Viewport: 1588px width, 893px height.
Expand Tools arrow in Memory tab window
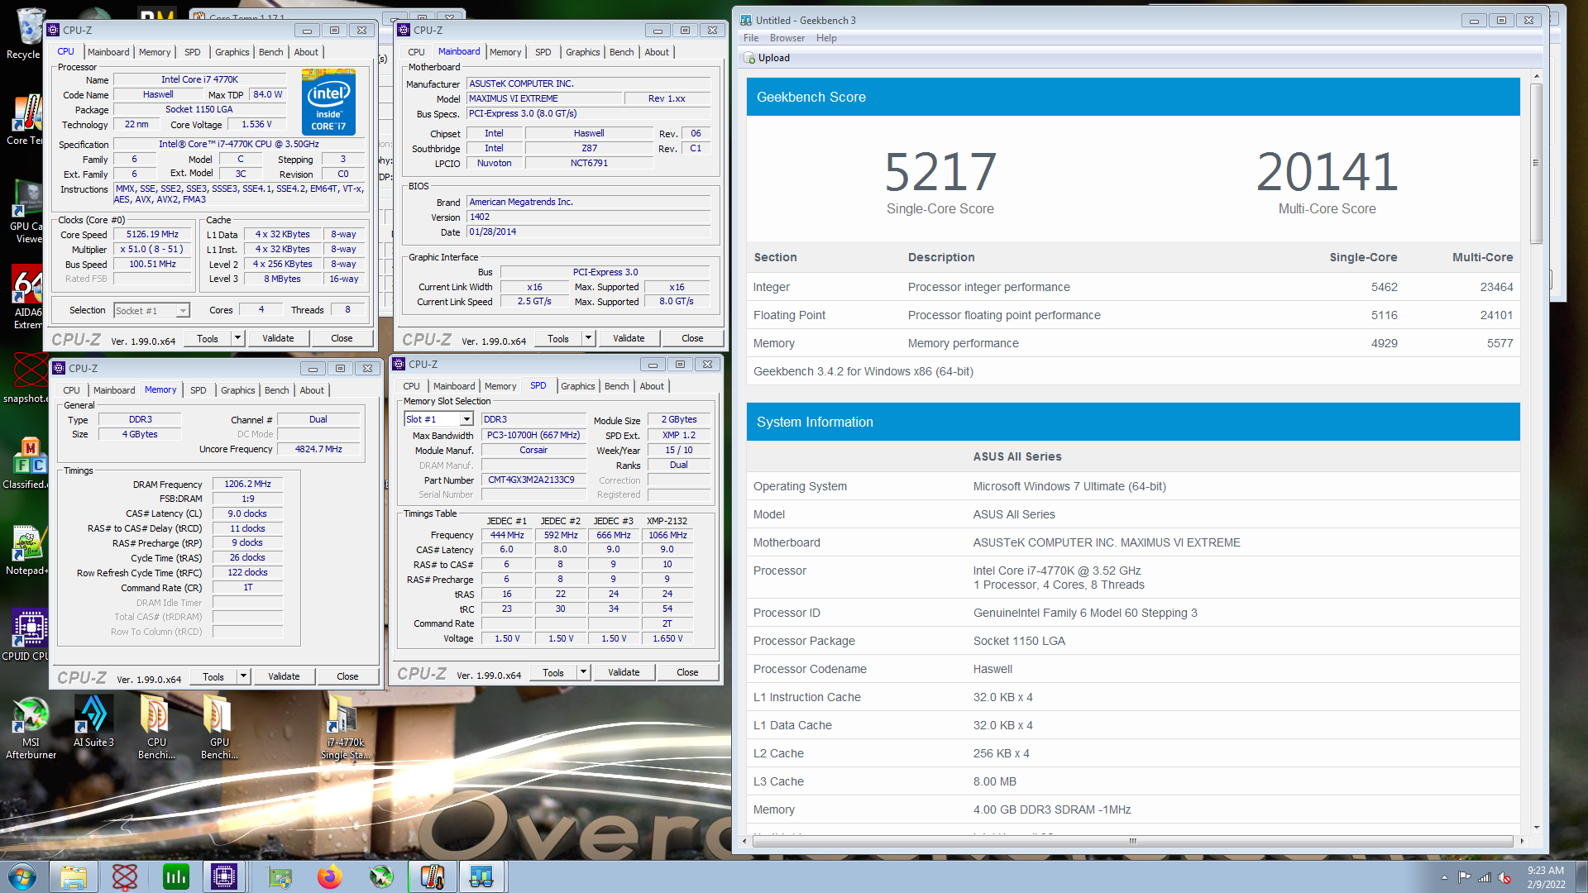point(244,676)
